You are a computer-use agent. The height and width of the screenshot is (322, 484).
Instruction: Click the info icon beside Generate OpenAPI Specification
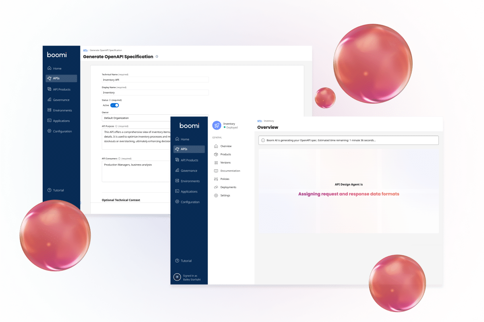coord(157,57)
